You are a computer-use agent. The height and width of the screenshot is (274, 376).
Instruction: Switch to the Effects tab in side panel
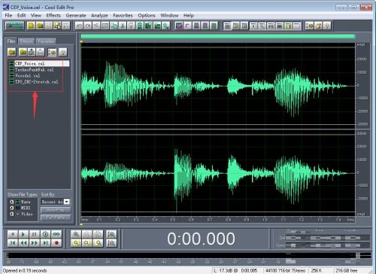tap(26, 41)
